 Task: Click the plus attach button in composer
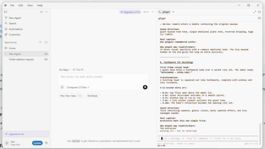pyautogui.click(x=62, y=87)
